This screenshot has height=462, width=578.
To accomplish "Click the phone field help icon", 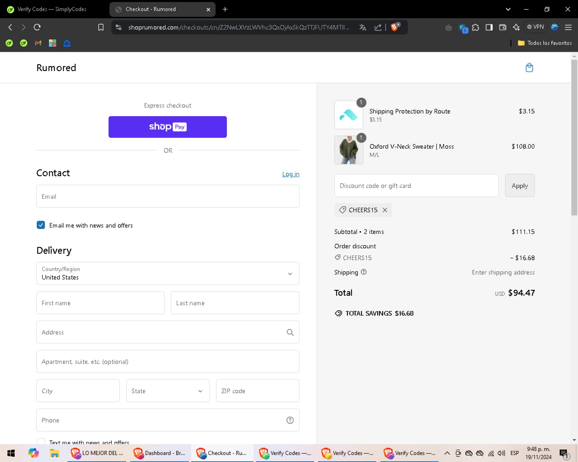I will pos(290,420).
